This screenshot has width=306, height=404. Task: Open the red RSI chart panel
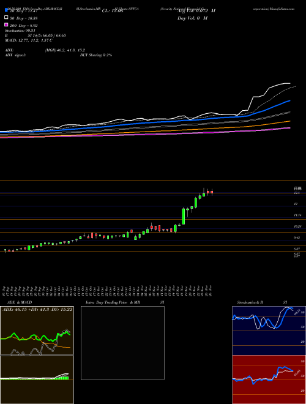coord(269,380)
